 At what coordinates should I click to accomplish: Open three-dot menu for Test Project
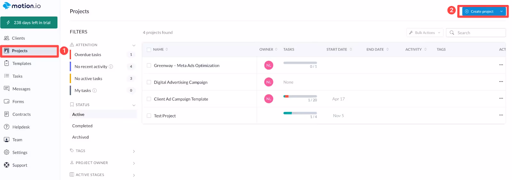click(501, 115)
